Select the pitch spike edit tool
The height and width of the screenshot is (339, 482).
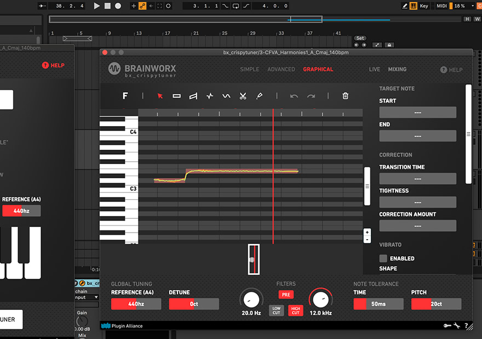click(210, 96)
